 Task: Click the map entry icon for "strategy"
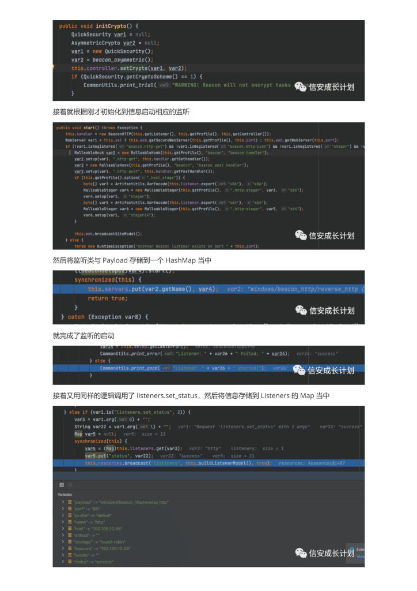coord(70,541)
